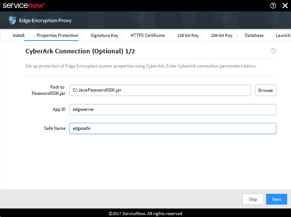Click the Edge Encryption Proxy shield logo

coord(13,21)
